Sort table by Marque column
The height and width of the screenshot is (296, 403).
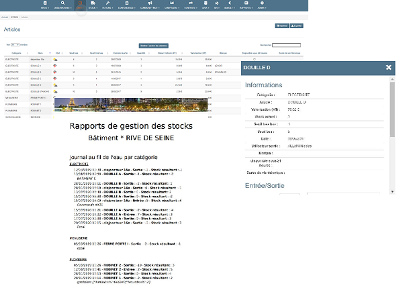click(223, 53)
